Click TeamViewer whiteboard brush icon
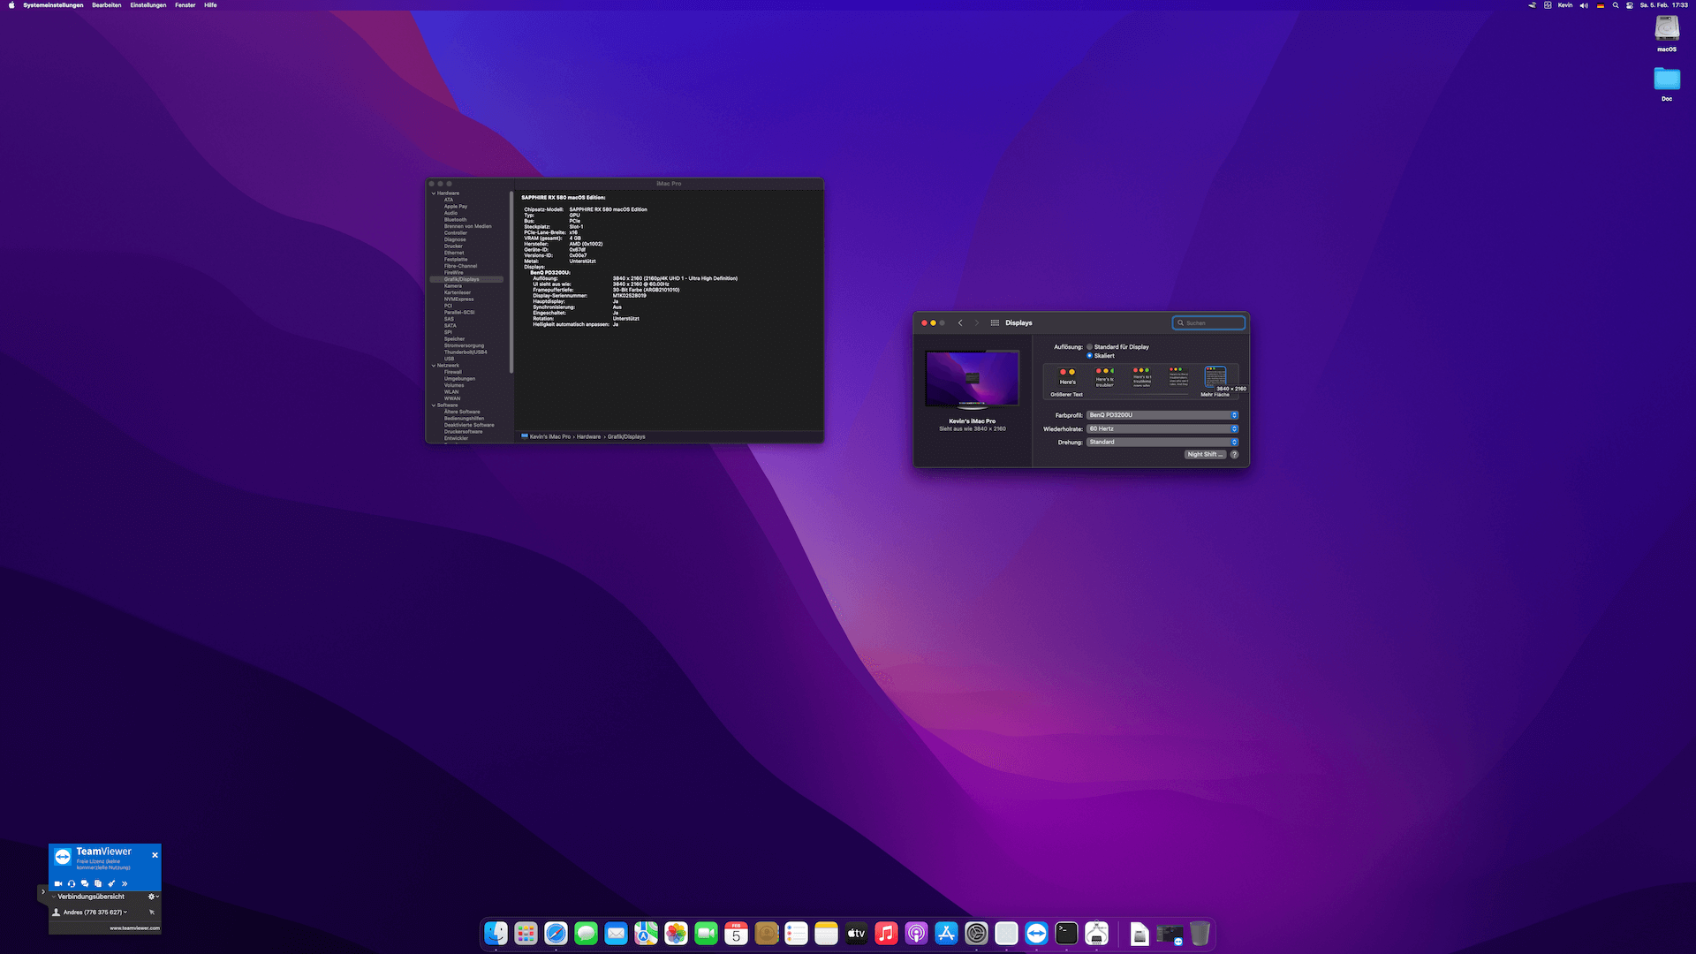Image resolution: width=1696 pixels, height=954 pixels. [x=111, y=883]
